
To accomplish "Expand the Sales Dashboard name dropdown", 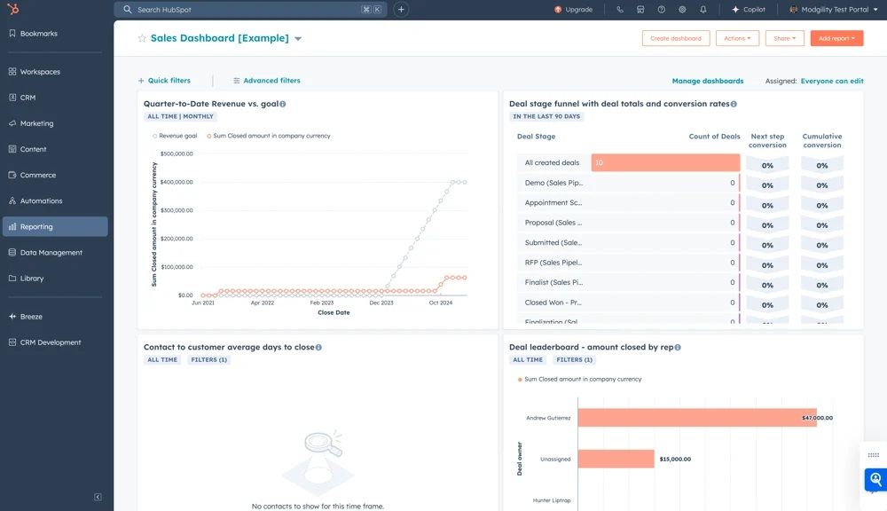I will 298,39.
